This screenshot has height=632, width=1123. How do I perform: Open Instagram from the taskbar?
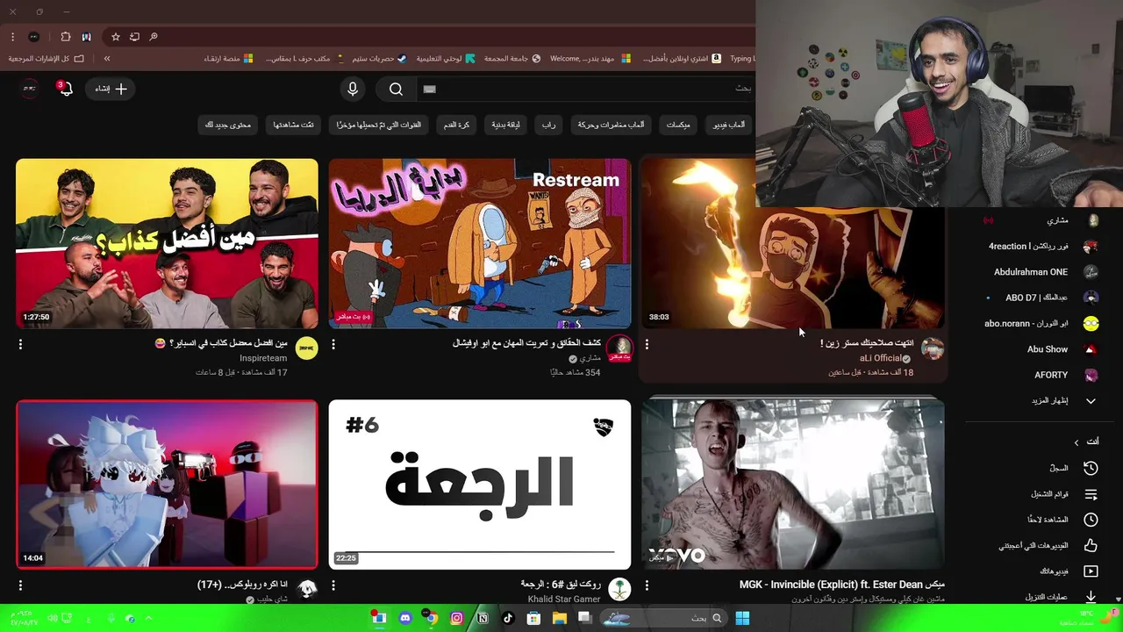pos(456,618)
